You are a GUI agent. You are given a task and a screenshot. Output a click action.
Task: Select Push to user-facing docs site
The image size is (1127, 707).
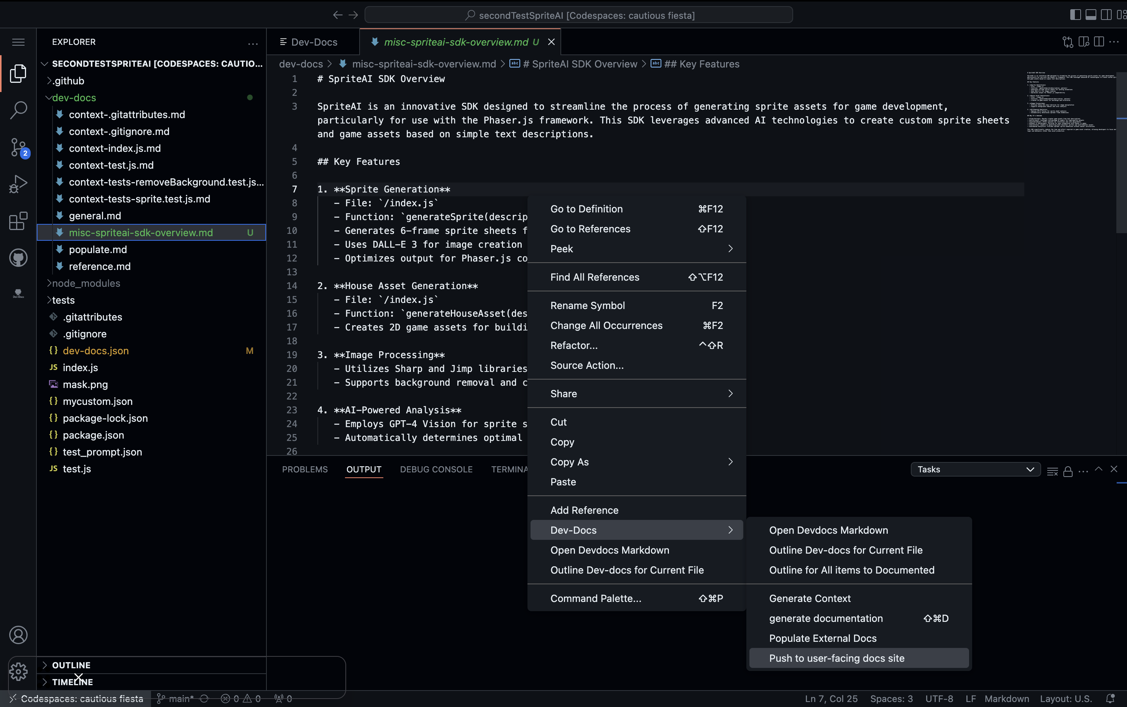pyautogui.click(x=836, y=658)
